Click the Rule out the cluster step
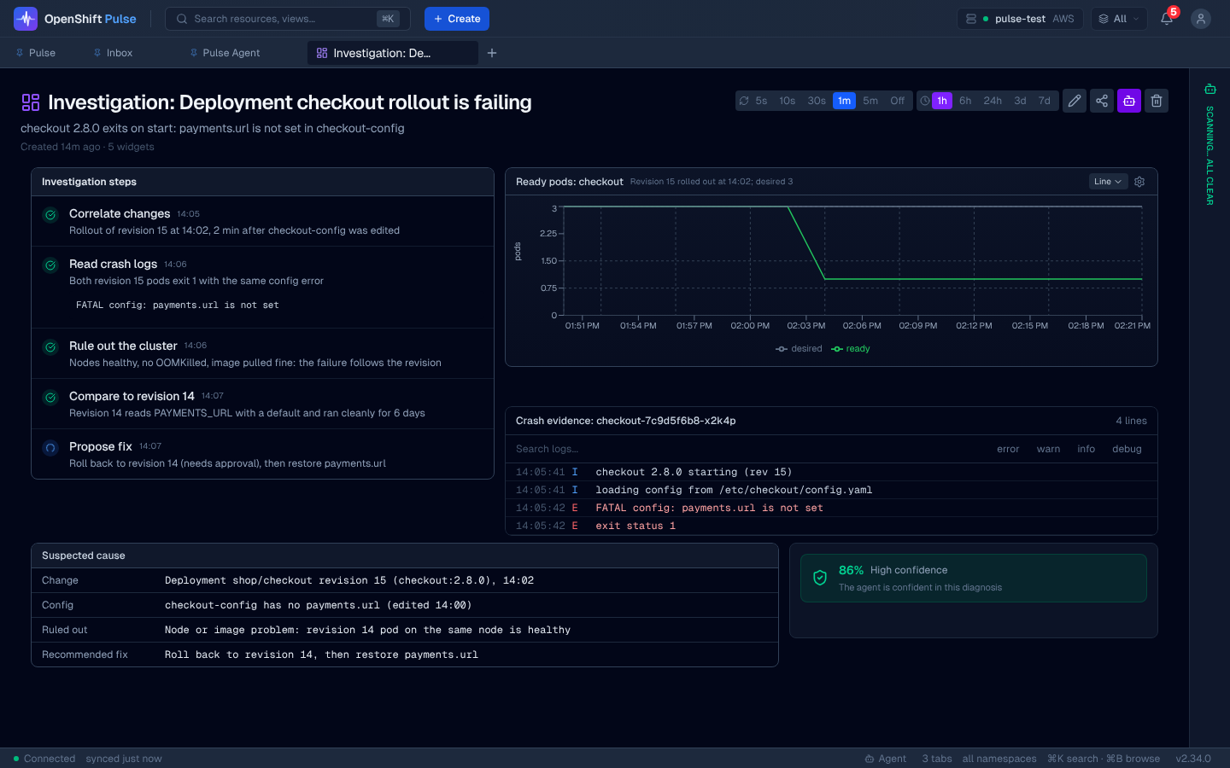 pyautogui.click(x=263, y=353)
